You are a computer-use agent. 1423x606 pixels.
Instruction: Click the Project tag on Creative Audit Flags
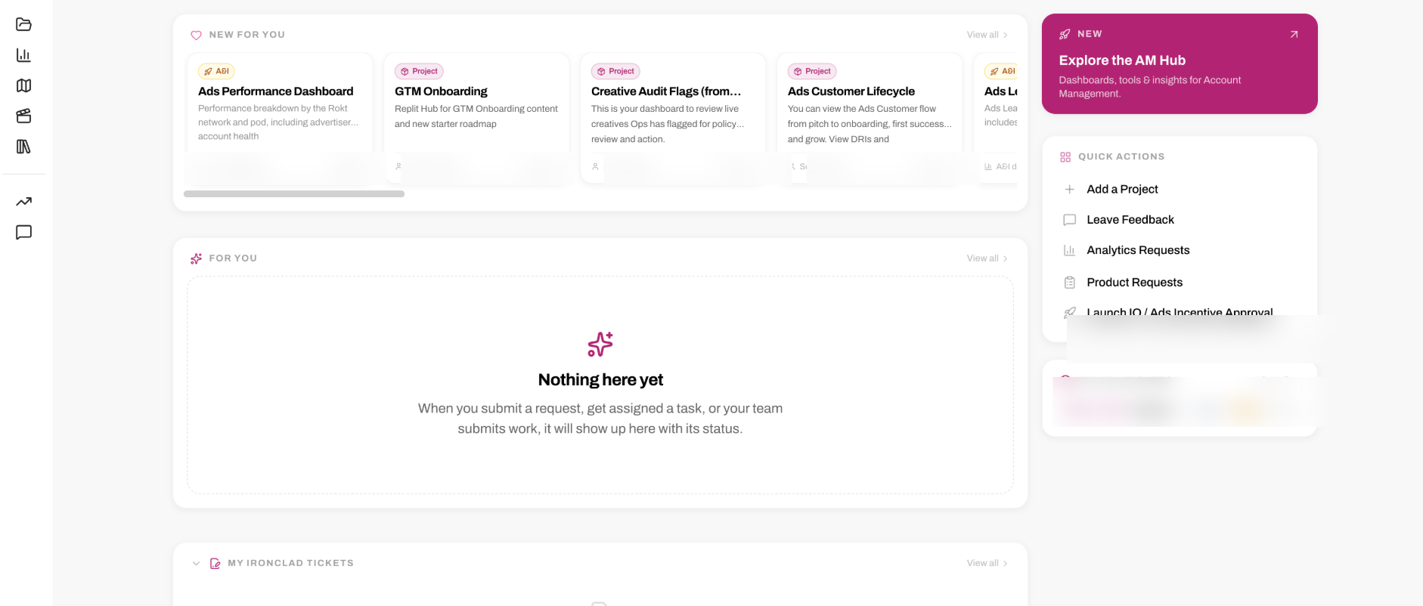click(615, 71)
